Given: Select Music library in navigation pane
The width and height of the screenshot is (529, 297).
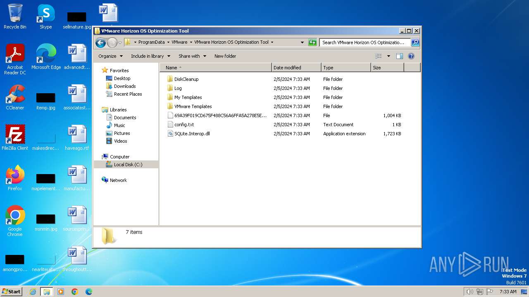Looking at the screenshot, I should 119,125.
